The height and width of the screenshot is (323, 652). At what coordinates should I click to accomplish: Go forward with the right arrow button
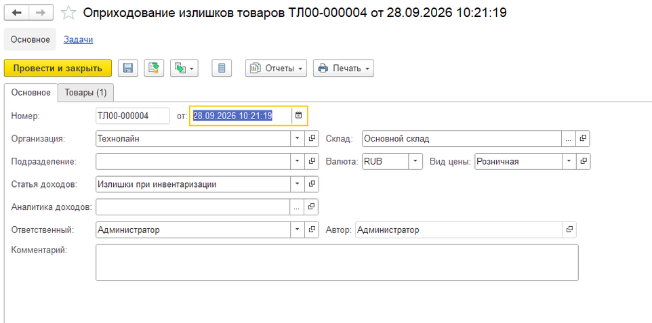(41, 13)
